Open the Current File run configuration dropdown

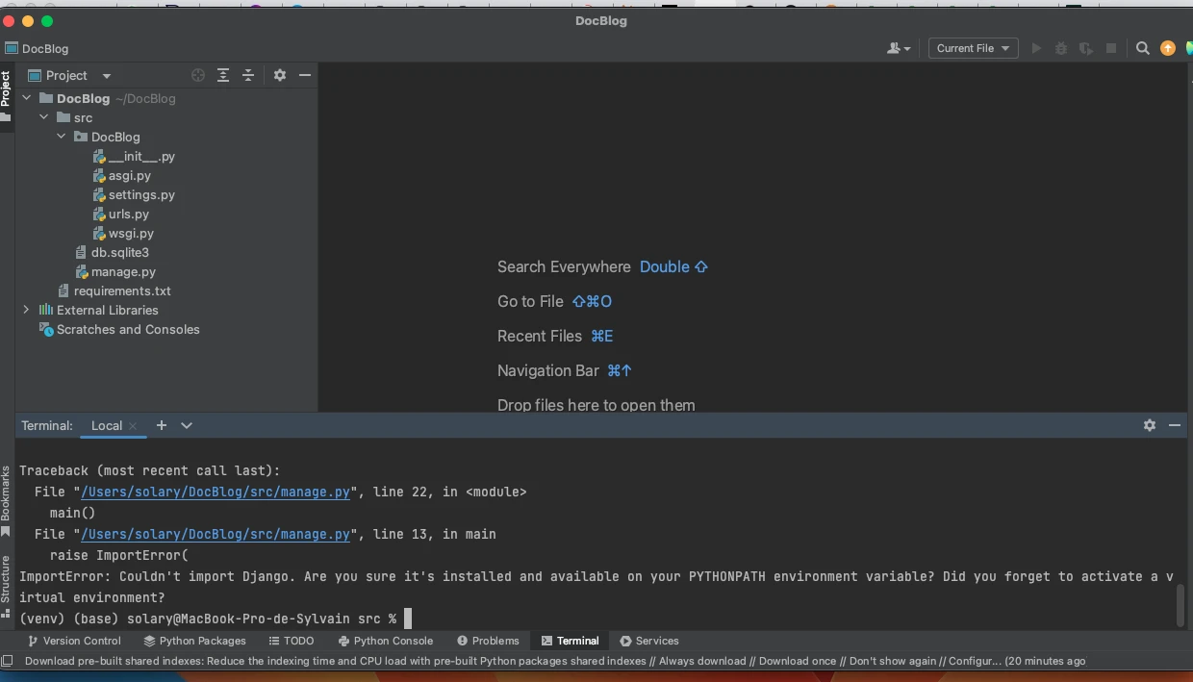pyautogui.click(x=973, y=48)
